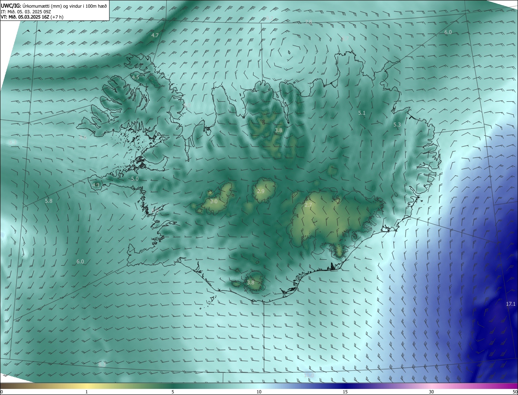
Task: Click the color scale tick label '50'
Action: click(515, 392)
